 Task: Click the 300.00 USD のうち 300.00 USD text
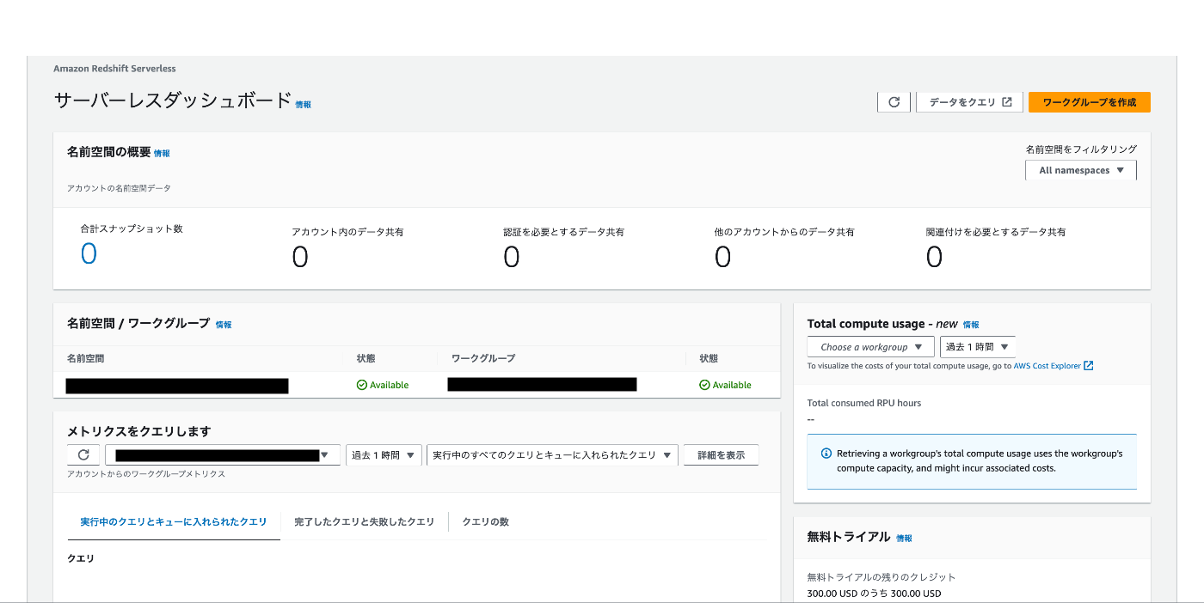[x=874, y=594]
